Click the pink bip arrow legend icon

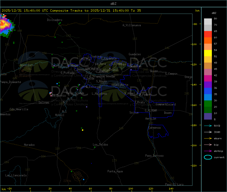click(208, 145)
